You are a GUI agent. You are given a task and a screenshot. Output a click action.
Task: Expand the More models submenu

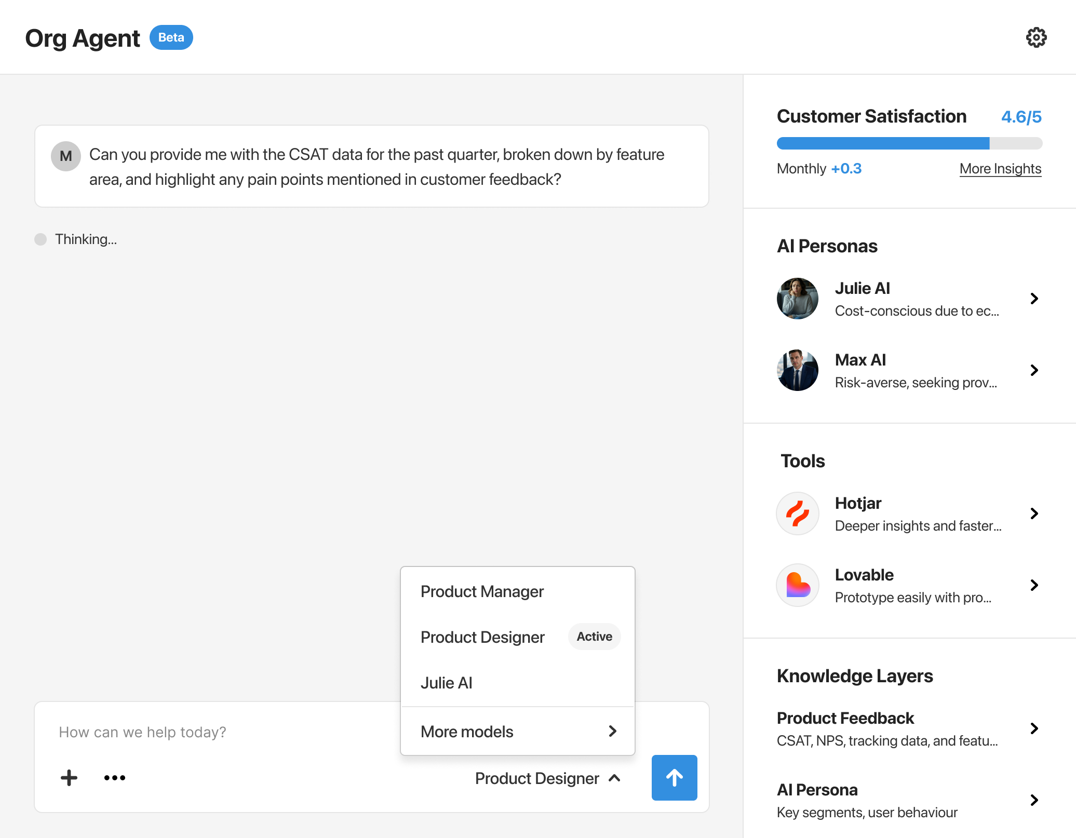(517, 732)
